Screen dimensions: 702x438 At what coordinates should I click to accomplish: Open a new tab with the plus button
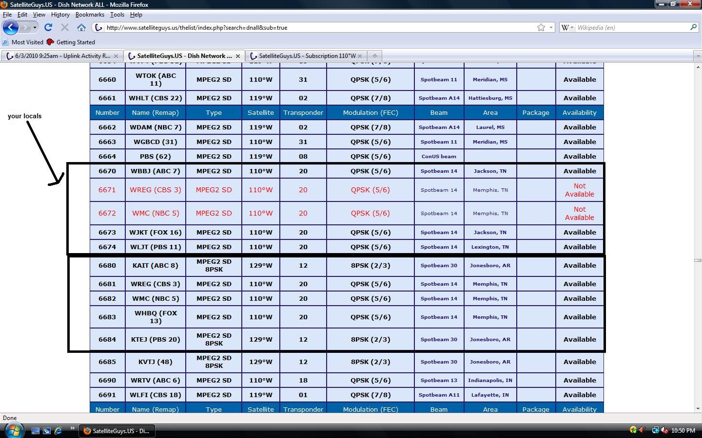[374, 56]
